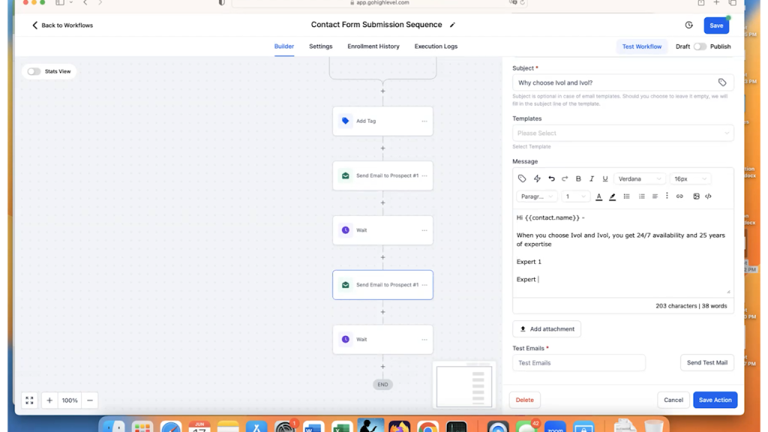Open the Execution Logs tab

click(436, 46)
